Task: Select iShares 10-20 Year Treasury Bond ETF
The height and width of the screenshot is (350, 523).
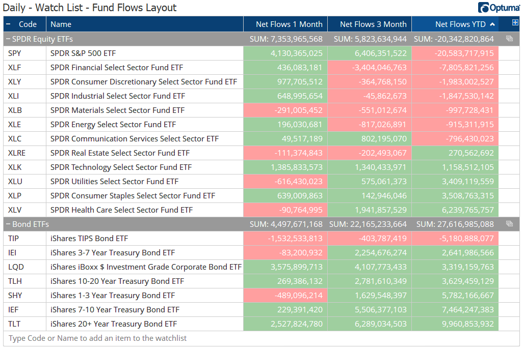Action: click(x=117, y=281)
